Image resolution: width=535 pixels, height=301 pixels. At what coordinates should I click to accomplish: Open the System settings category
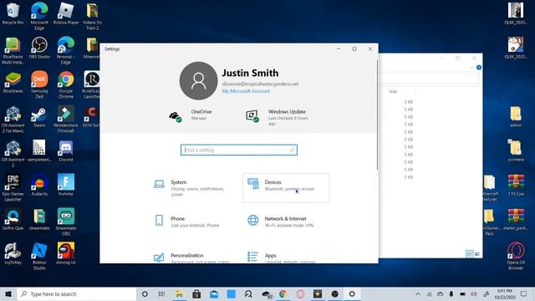coord(193,188)
